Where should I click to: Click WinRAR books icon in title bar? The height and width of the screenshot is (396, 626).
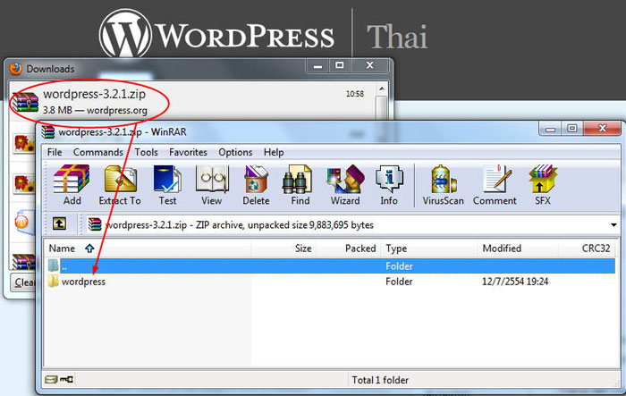click(48, 131)
